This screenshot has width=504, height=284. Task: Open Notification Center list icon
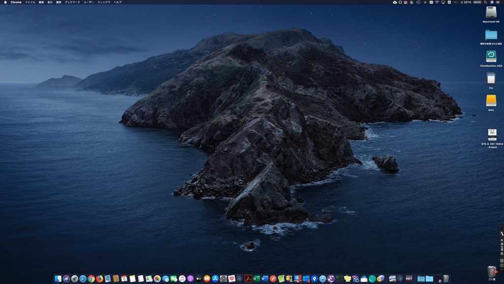(498, 2)
